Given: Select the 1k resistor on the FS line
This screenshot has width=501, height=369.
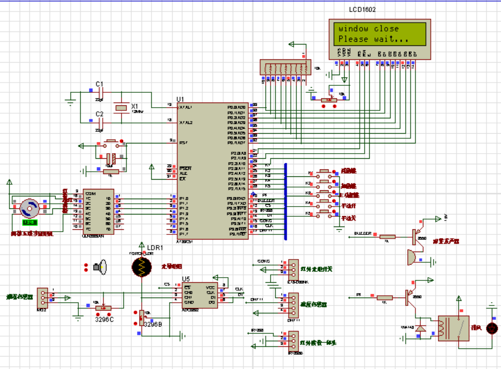Looking at the screenshot, I should pos(385,298).
